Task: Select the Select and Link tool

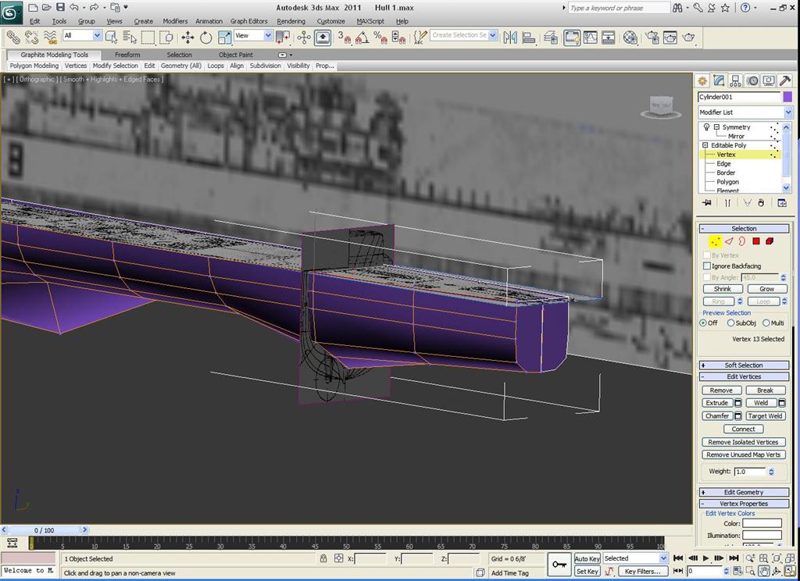Action: pyautogui.click(x=12, y=37)
